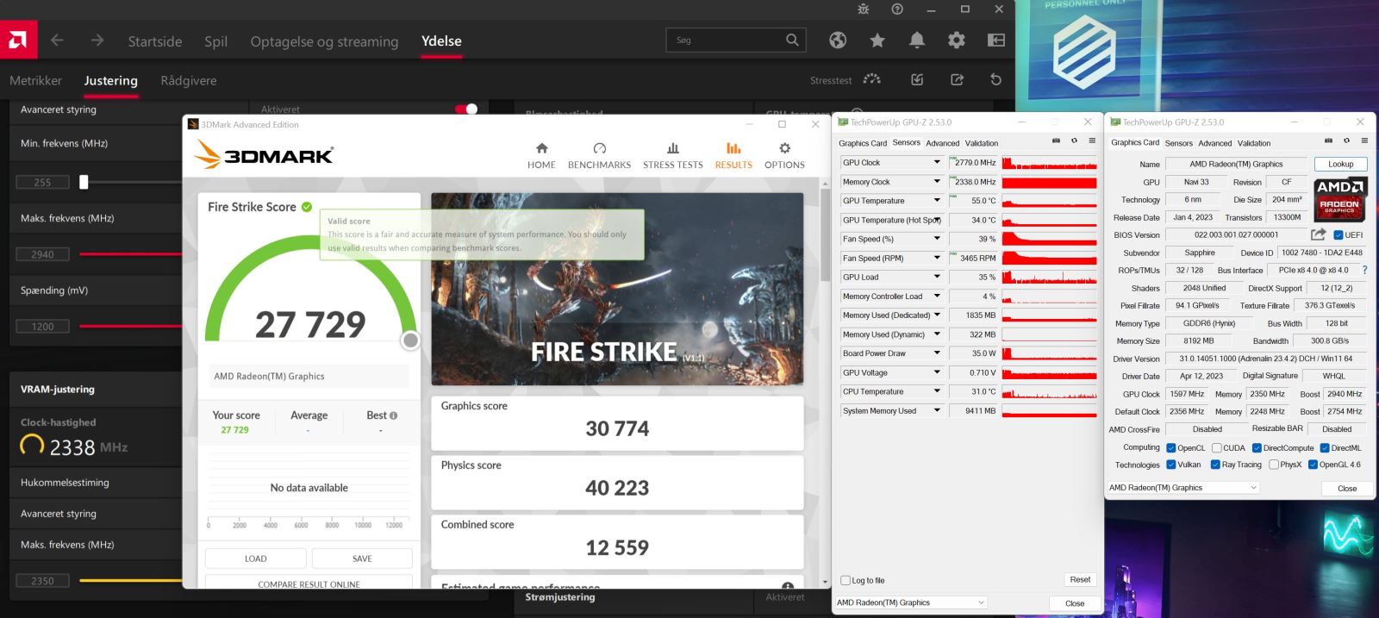This screenshot has height=618, width=1379.
Task: Switch to the Spil tab
Action: click(215, 41)
